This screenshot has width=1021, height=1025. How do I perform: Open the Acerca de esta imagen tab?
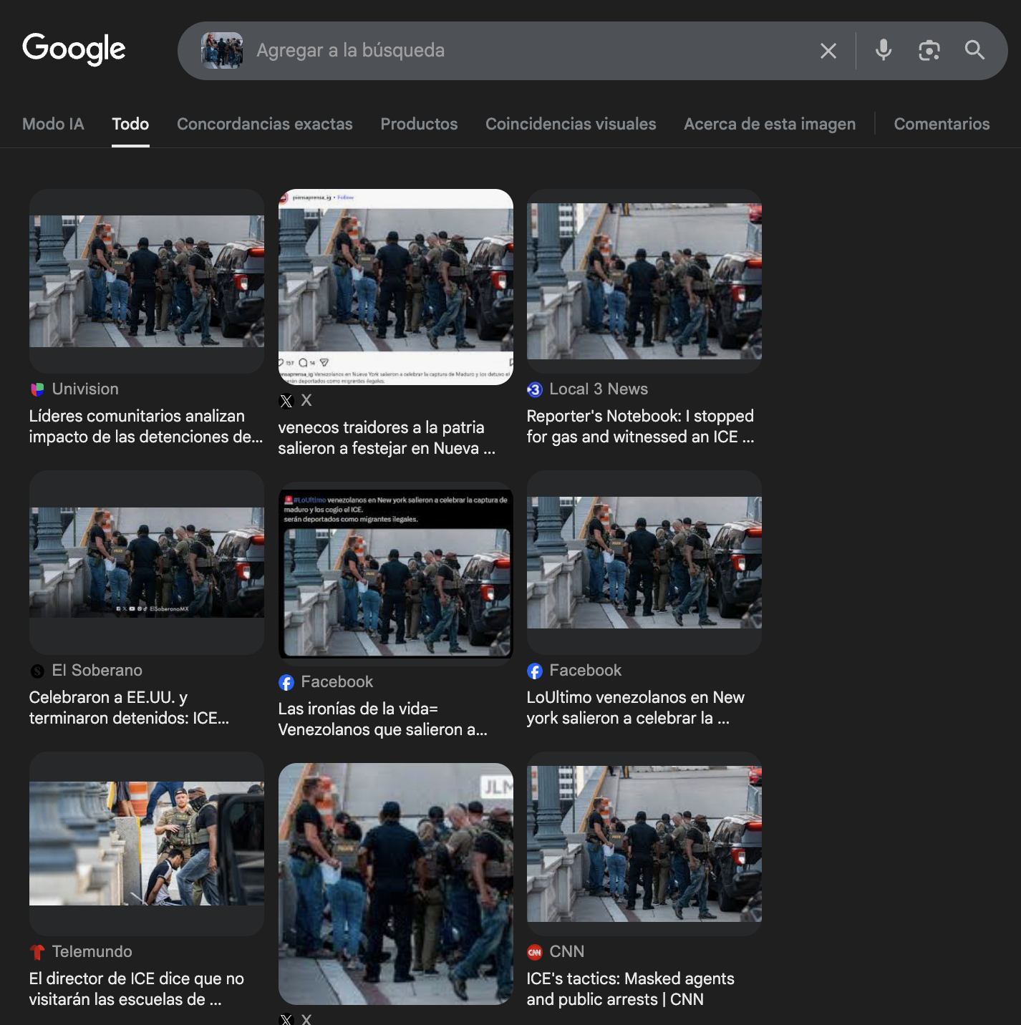[769, 124]
